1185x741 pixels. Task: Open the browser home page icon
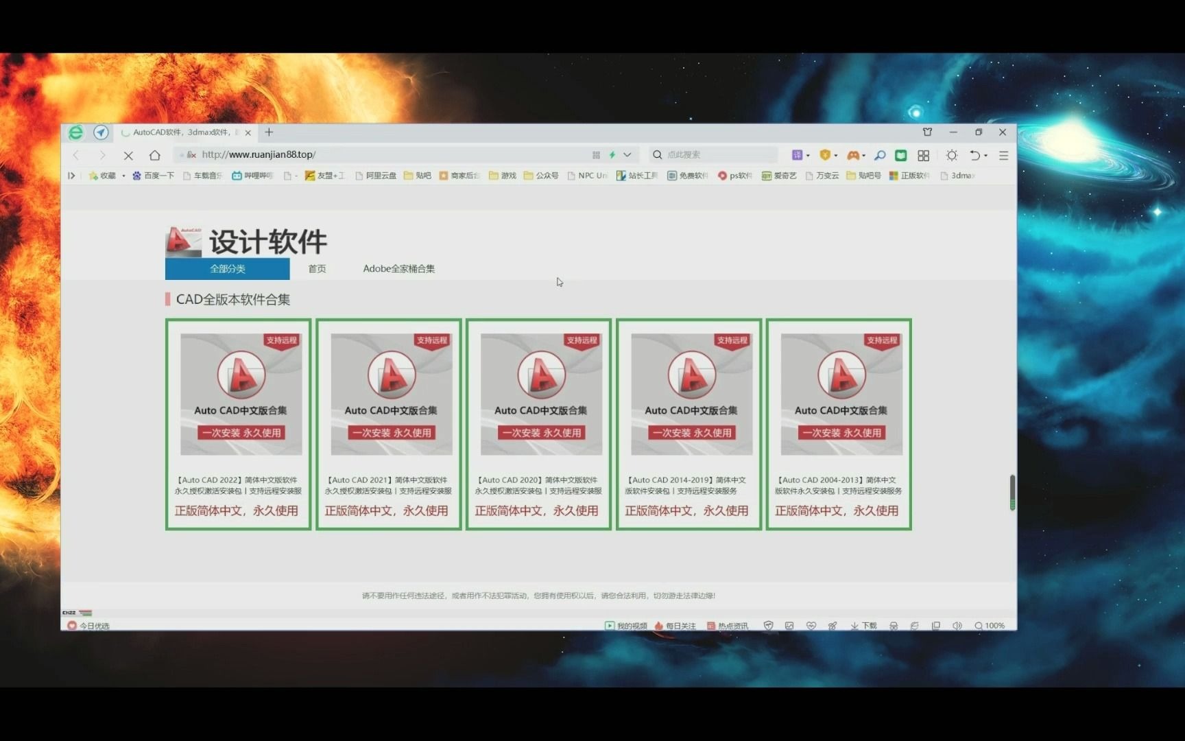click(x=155, y=155)
